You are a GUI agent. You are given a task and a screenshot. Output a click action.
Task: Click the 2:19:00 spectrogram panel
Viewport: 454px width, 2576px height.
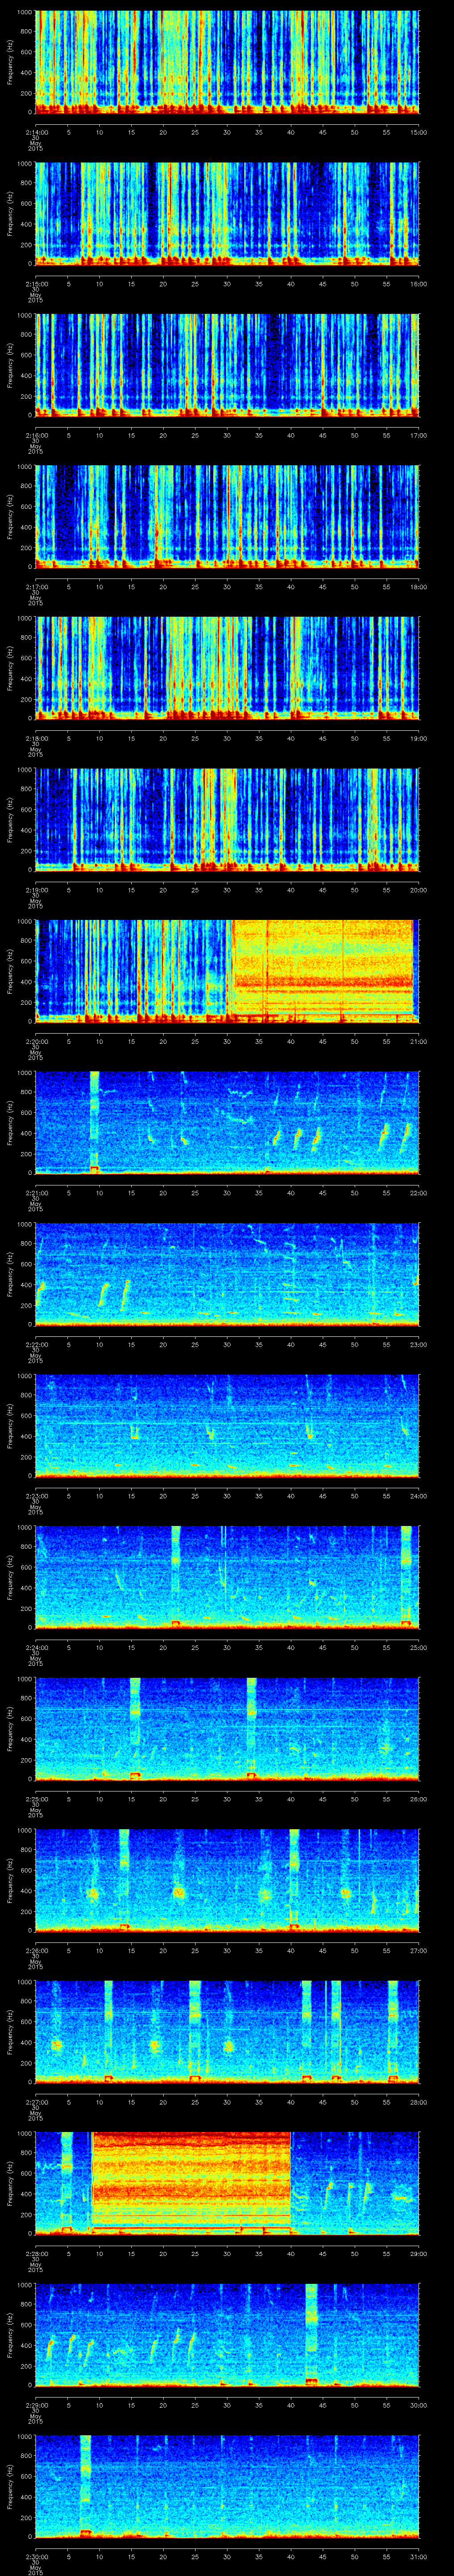coord(227,820)
